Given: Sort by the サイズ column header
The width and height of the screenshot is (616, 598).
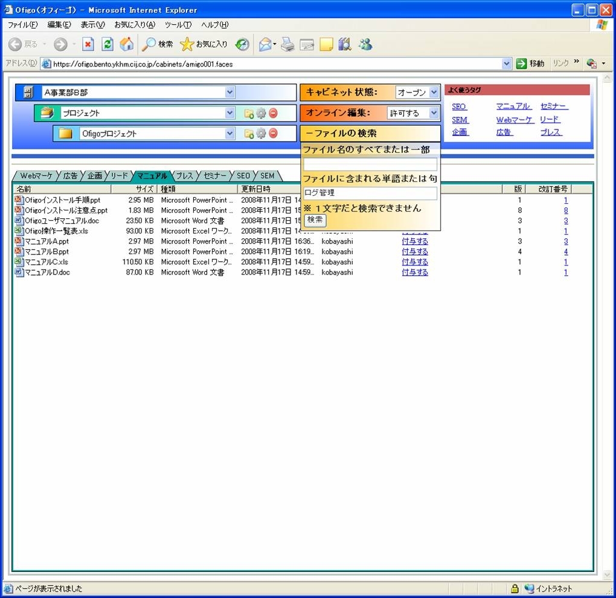Looking at the screenshot, I should [134, 189].
